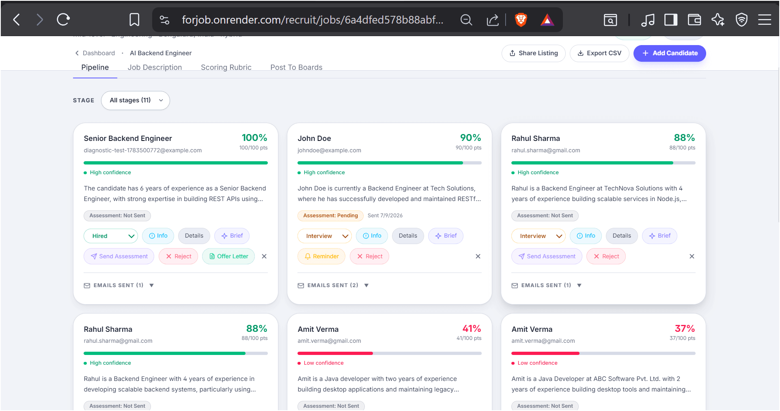780x411 pixels.
Task: Open Brief on John Doe card
Action: click(x=446, y=236)
